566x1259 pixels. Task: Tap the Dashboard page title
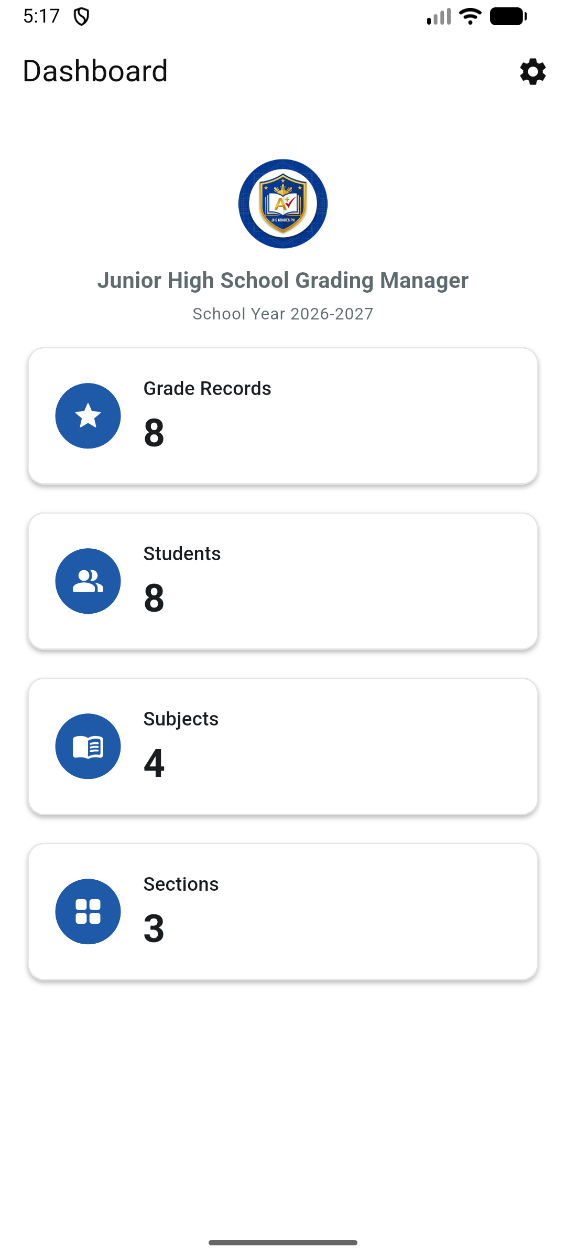[95, 71]
